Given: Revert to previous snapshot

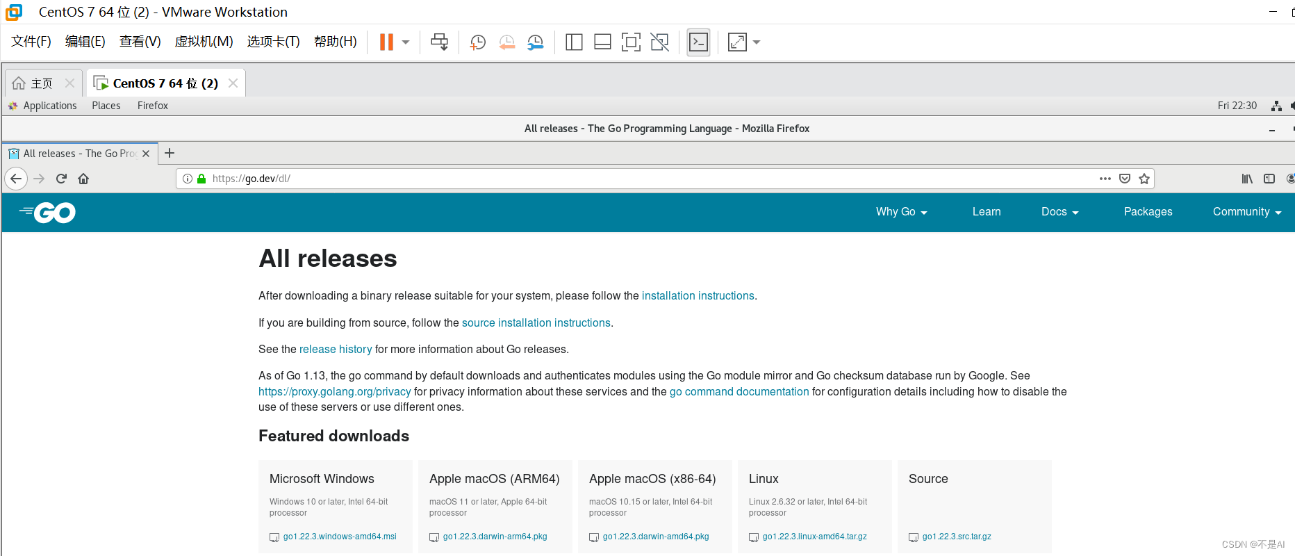Looking at the screenshot, I should click(x=506, y=42).
